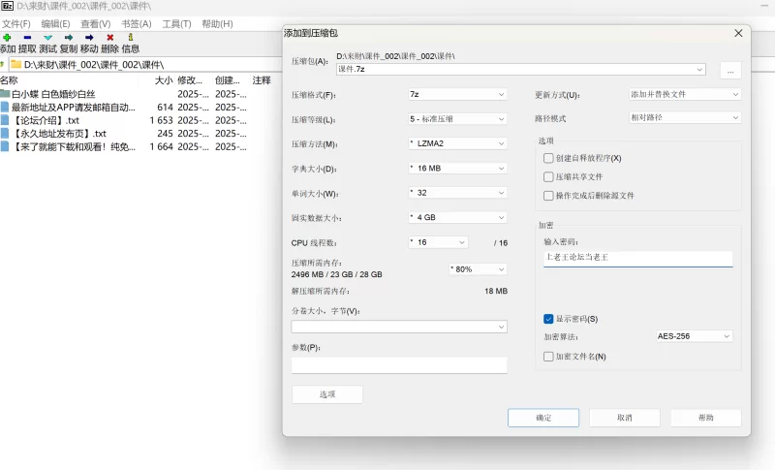Click the 注释 column header
The height and width of the screenshot is (470, 775).
click(262, 80)
